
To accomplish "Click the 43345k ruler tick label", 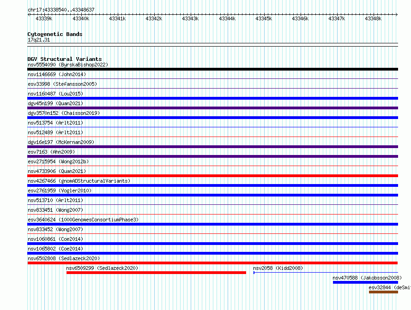I will point(264,18).
